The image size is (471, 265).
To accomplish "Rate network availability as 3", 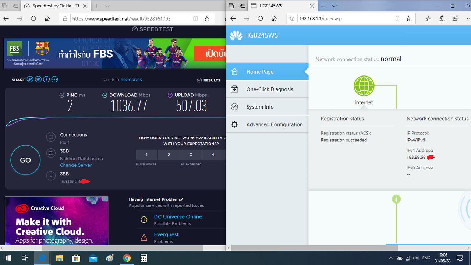I will pos(191,155).
